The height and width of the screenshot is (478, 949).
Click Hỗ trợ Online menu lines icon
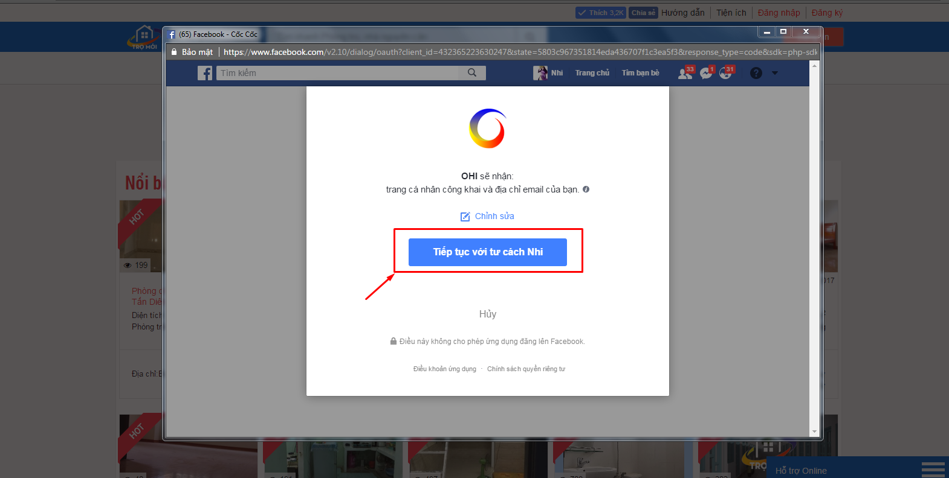pos(933,470)
